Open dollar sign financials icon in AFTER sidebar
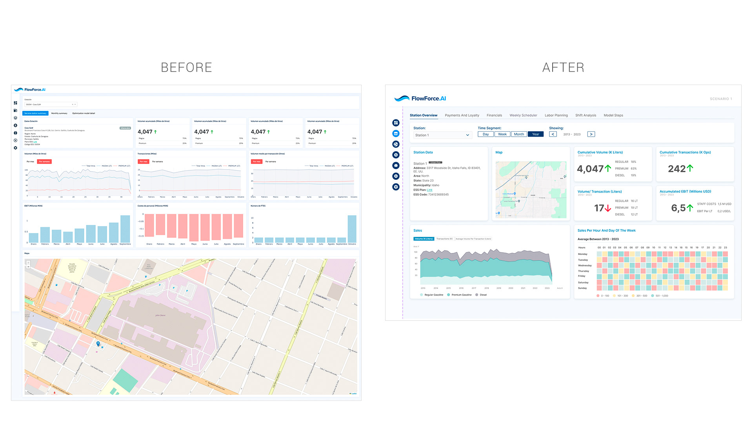Viewport: 753px width, 423px height. tap(396, 155)
